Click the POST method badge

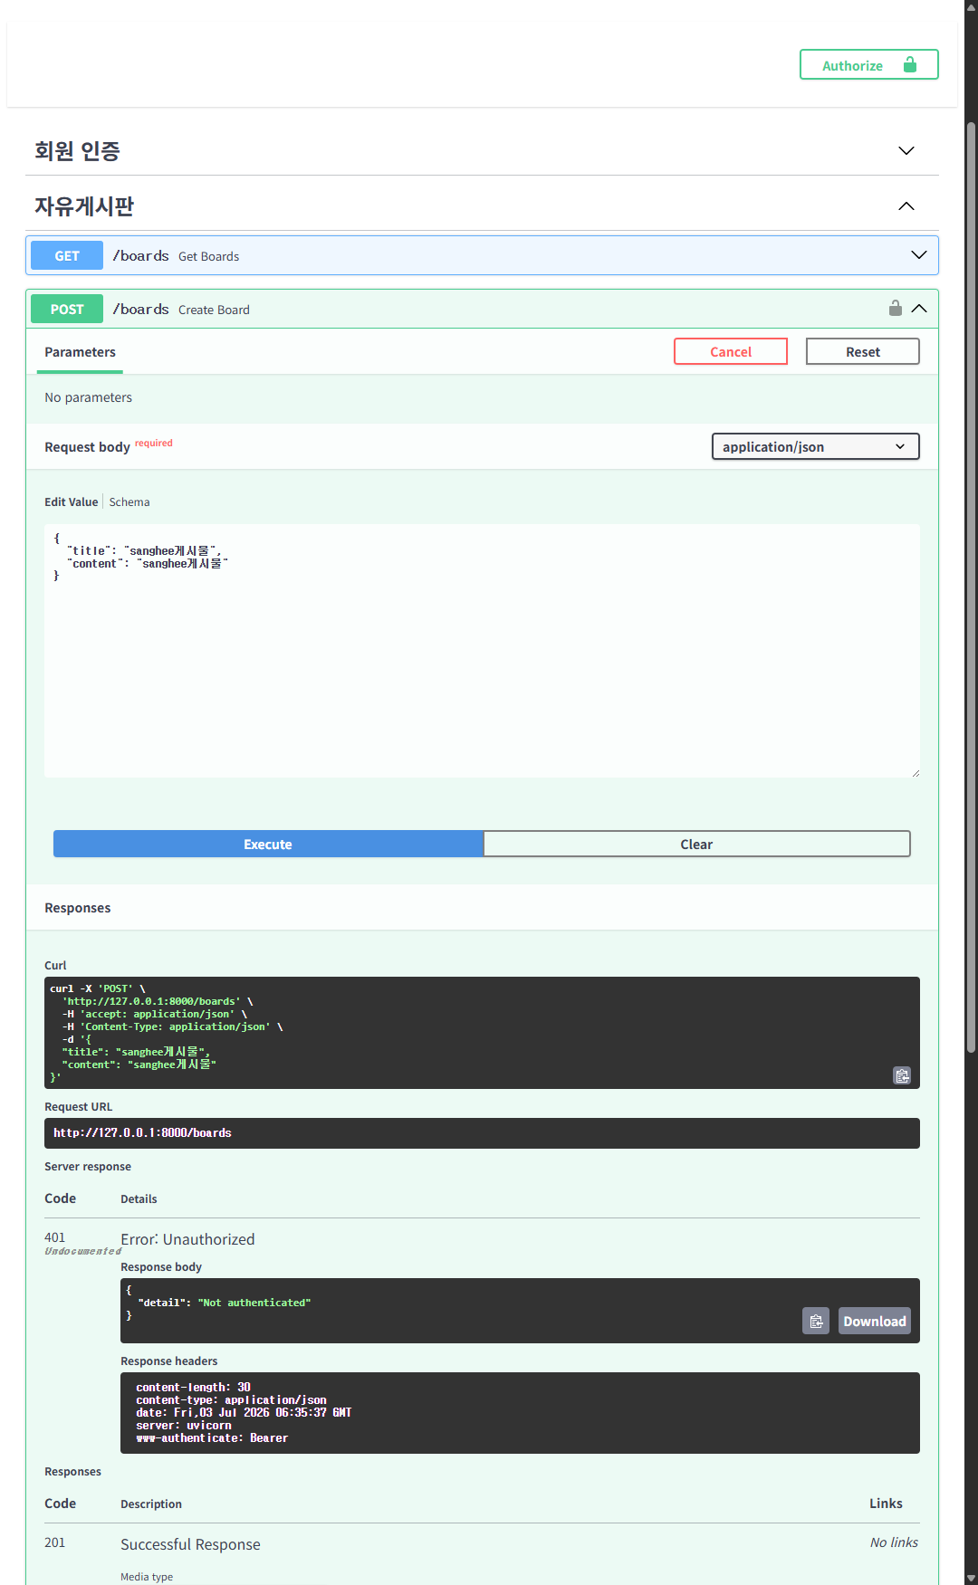click(x=67, y=309)
